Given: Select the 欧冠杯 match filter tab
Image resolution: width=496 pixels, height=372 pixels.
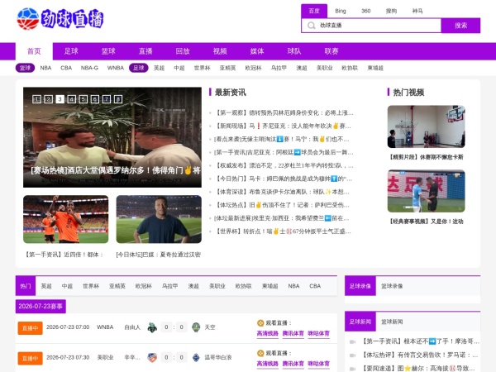Looking at the screenshot, I should pyautogui.click(x=144, y=286).
